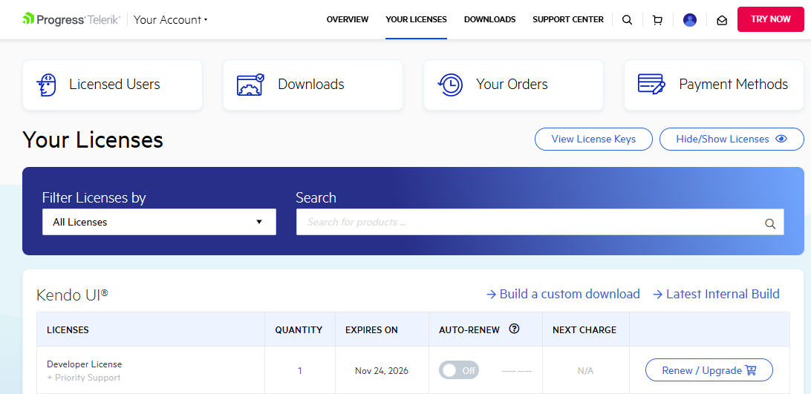Open the envelope messages icon
This screenshot has width=811, height=394.
[x=722, y=21]
